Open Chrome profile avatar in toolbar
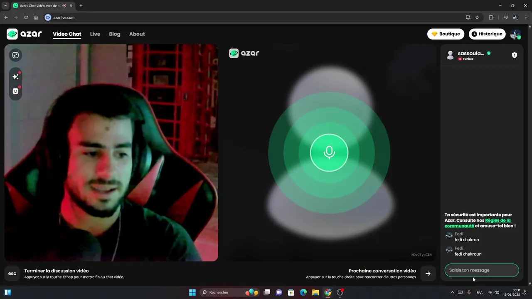The height and width of the screenshot is (299, 532). pyautogui.click(x=516, y=17)
